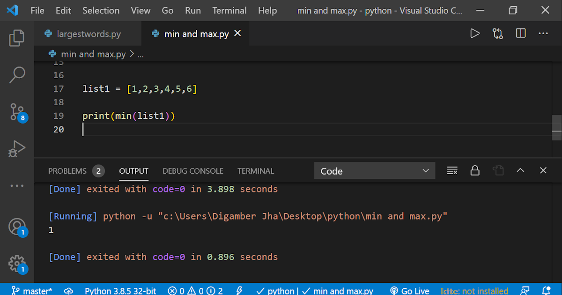Open the Search view
562x295 pixels.
pos(17,75)
